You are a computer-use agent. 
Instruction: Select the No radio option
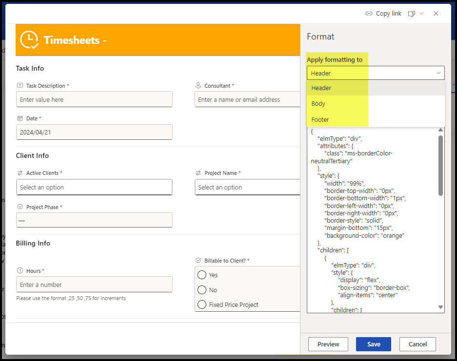click(x=202, y=290)
